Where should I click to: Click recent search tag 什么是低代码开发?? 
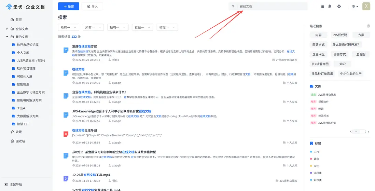[346, 44]
